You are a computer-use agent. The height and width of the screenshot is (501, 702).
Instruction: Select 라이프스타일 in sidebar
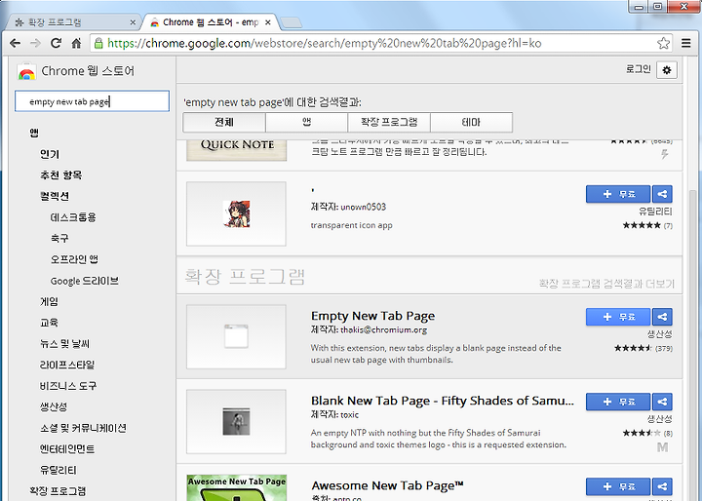tap(67, 365)
